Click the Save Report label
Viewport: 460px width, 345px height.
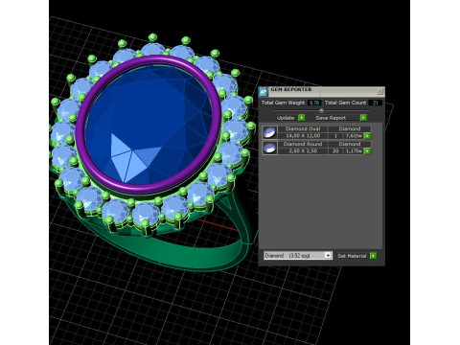[x=331, y=118]
